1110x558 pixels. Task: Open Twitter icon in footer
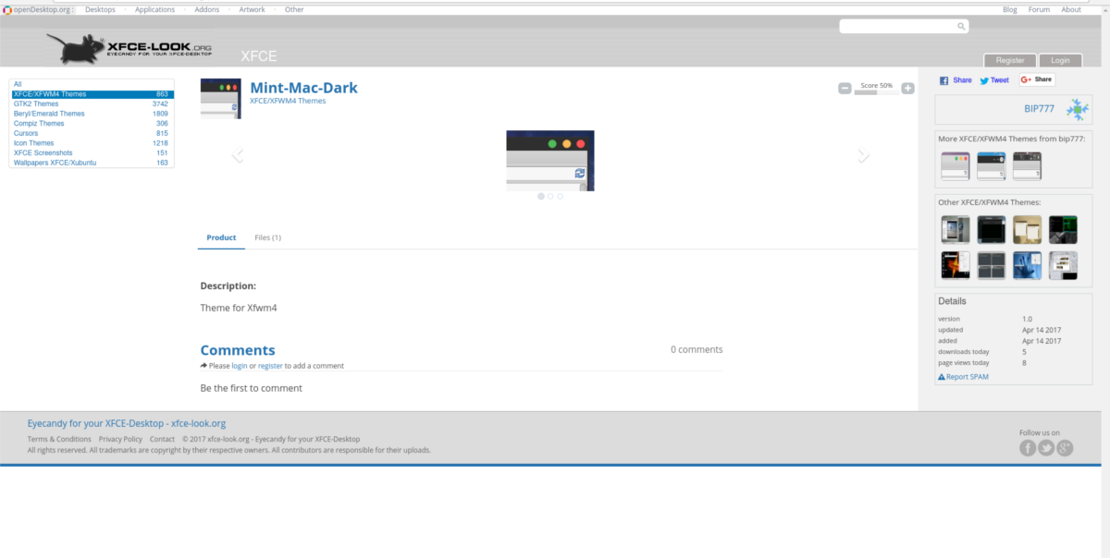1046,448
